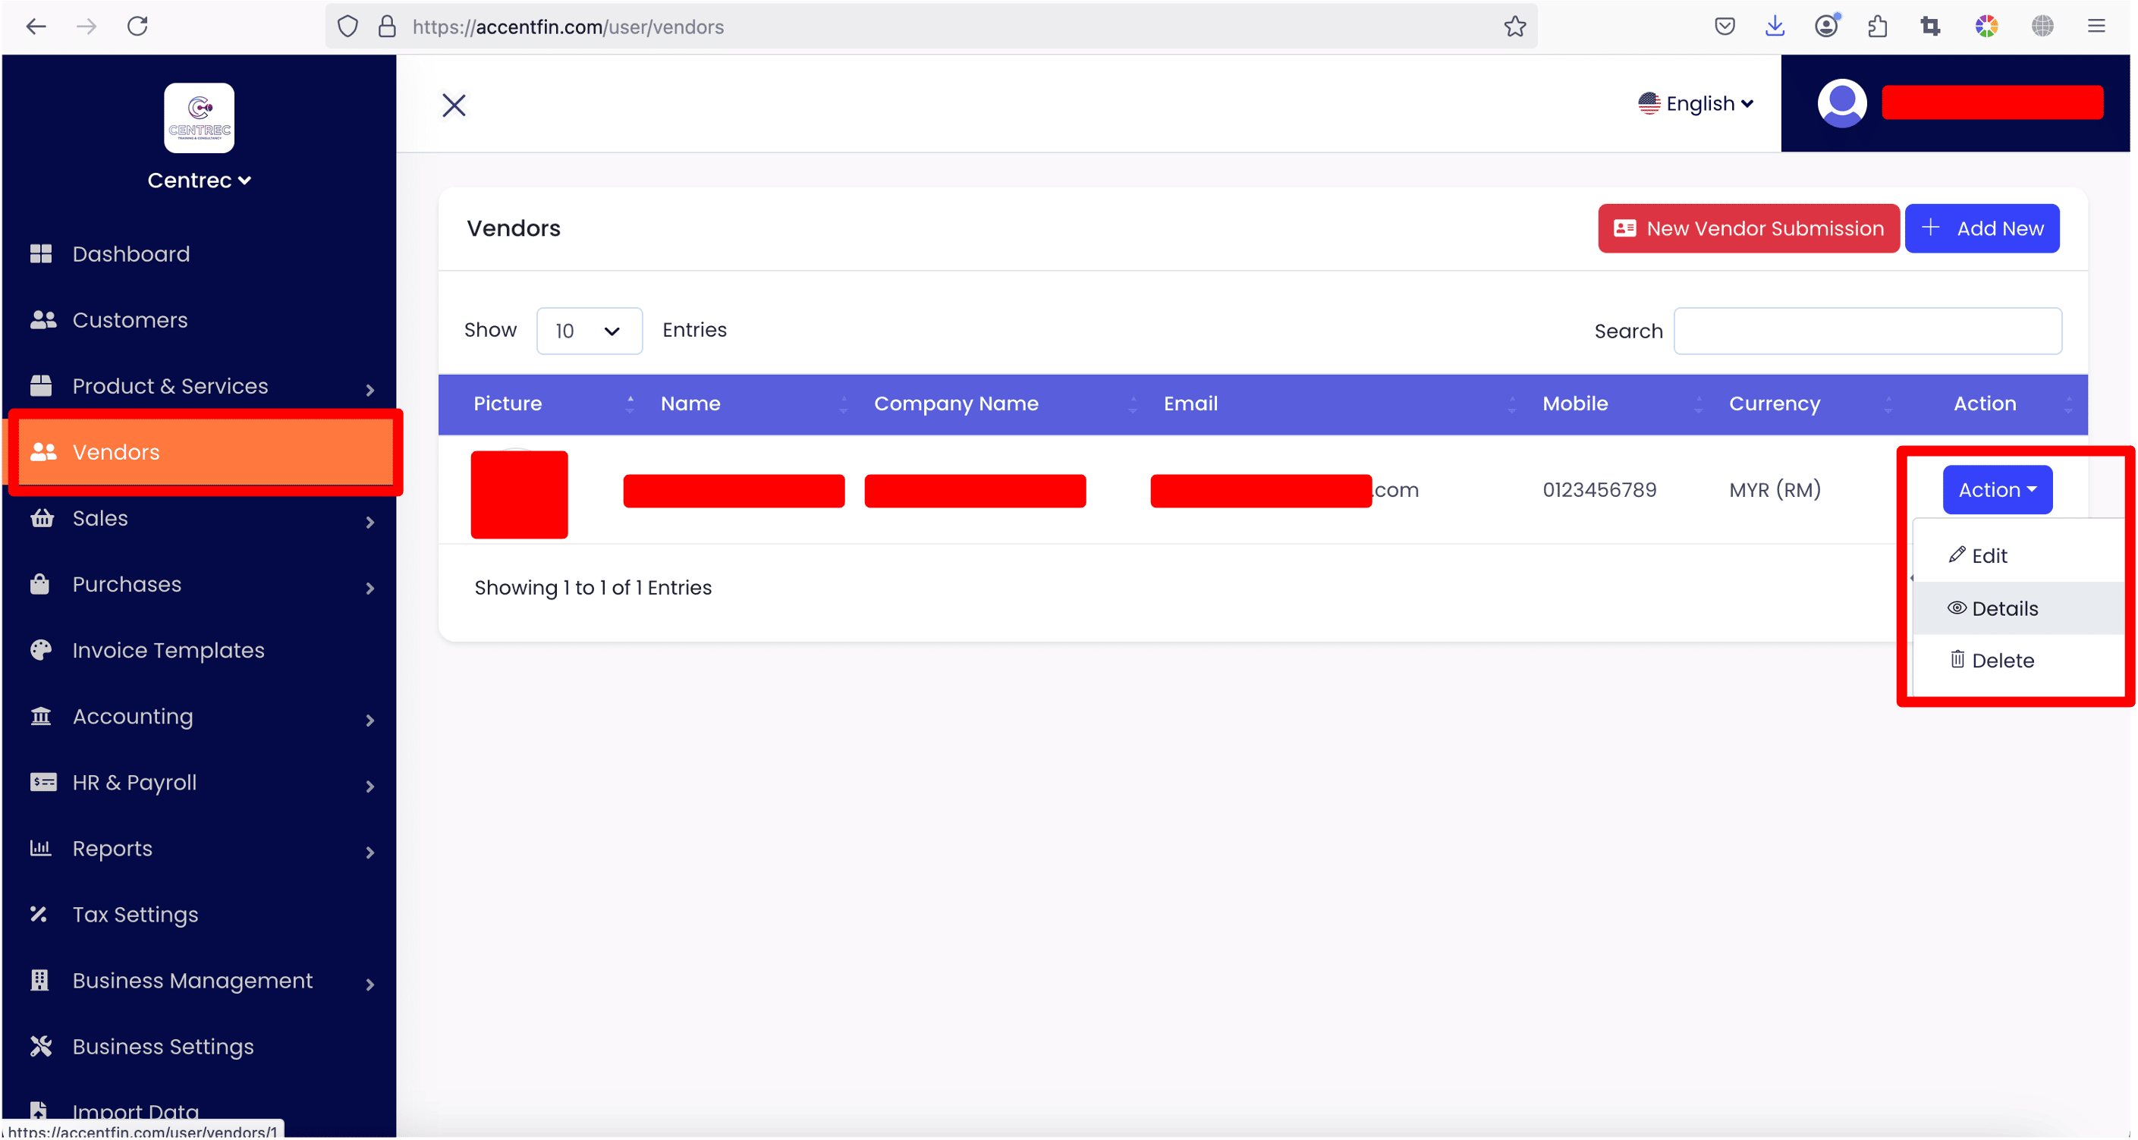Click the bookmark star in address bar
The image size is (2138, 1140).
1514,27
